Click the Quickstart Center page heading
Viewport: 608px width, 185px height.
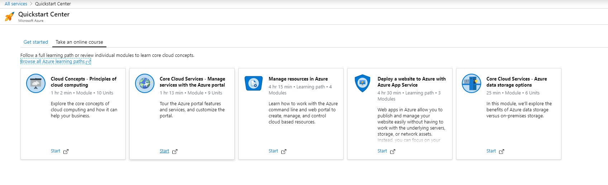[44, 14]
